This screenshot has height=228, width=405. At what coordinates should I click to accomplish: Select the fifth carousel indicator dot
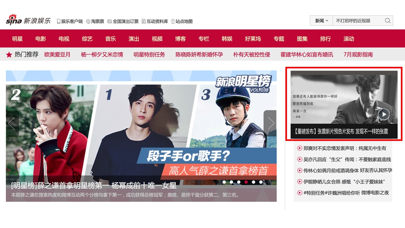coord(253,182)
